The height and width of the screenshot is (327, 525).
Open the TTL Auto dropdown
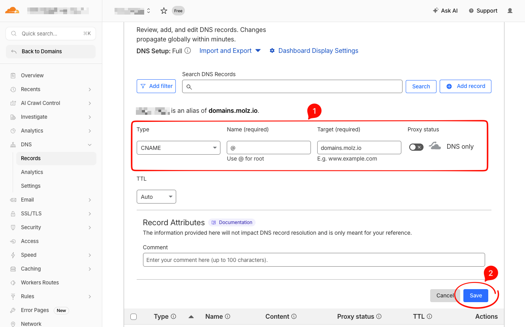click(x=156, y=196)
